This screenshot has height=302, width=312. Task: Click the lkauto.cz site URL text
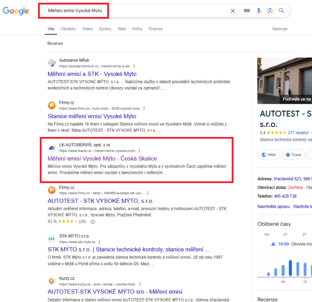[97, 151]
